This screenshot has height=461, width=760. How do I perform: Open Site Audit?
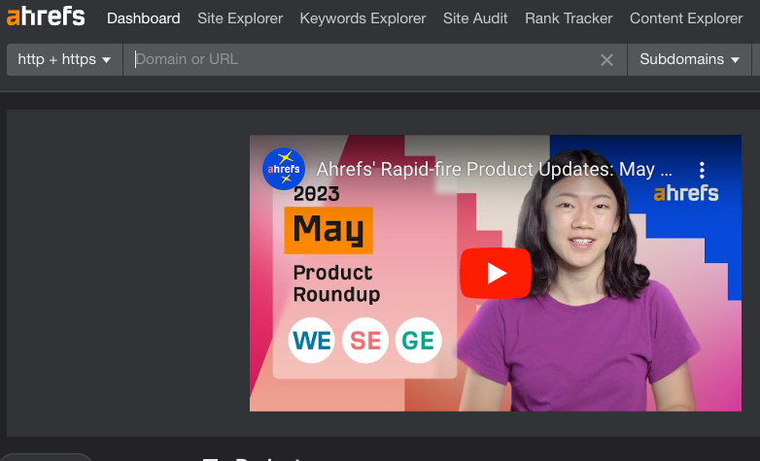coord(475,18)
